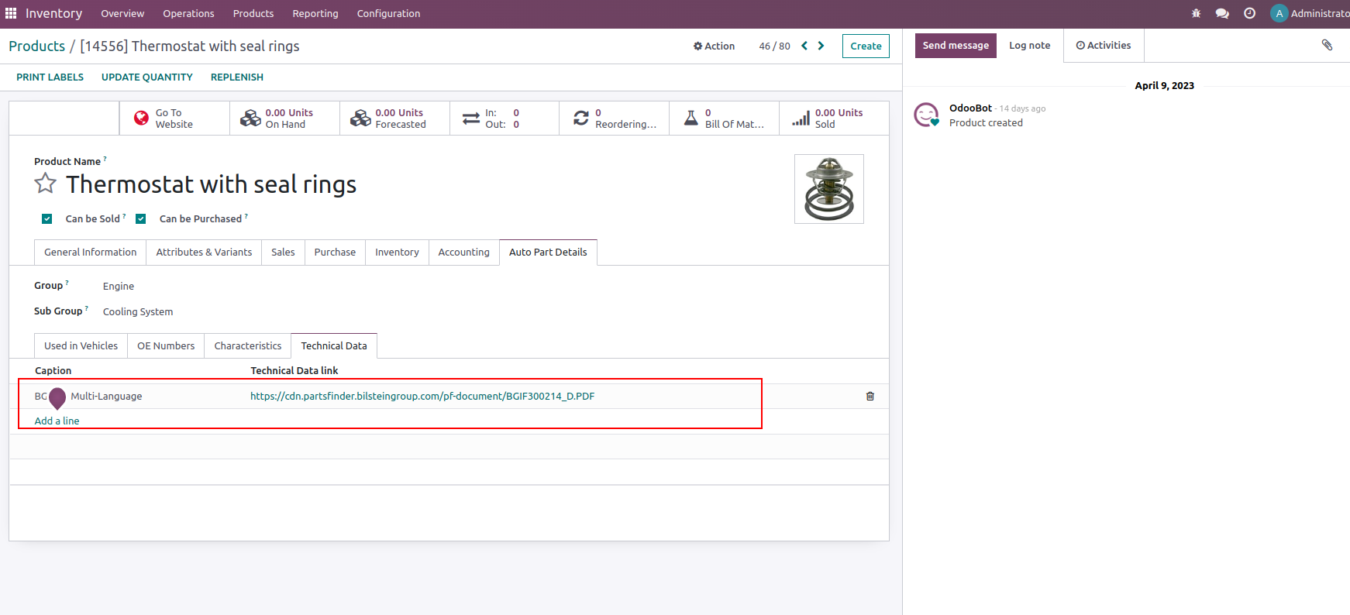1350x615 pixels.
Task: Switch to the OE Numbers tab
Action: tap(166, 345)
